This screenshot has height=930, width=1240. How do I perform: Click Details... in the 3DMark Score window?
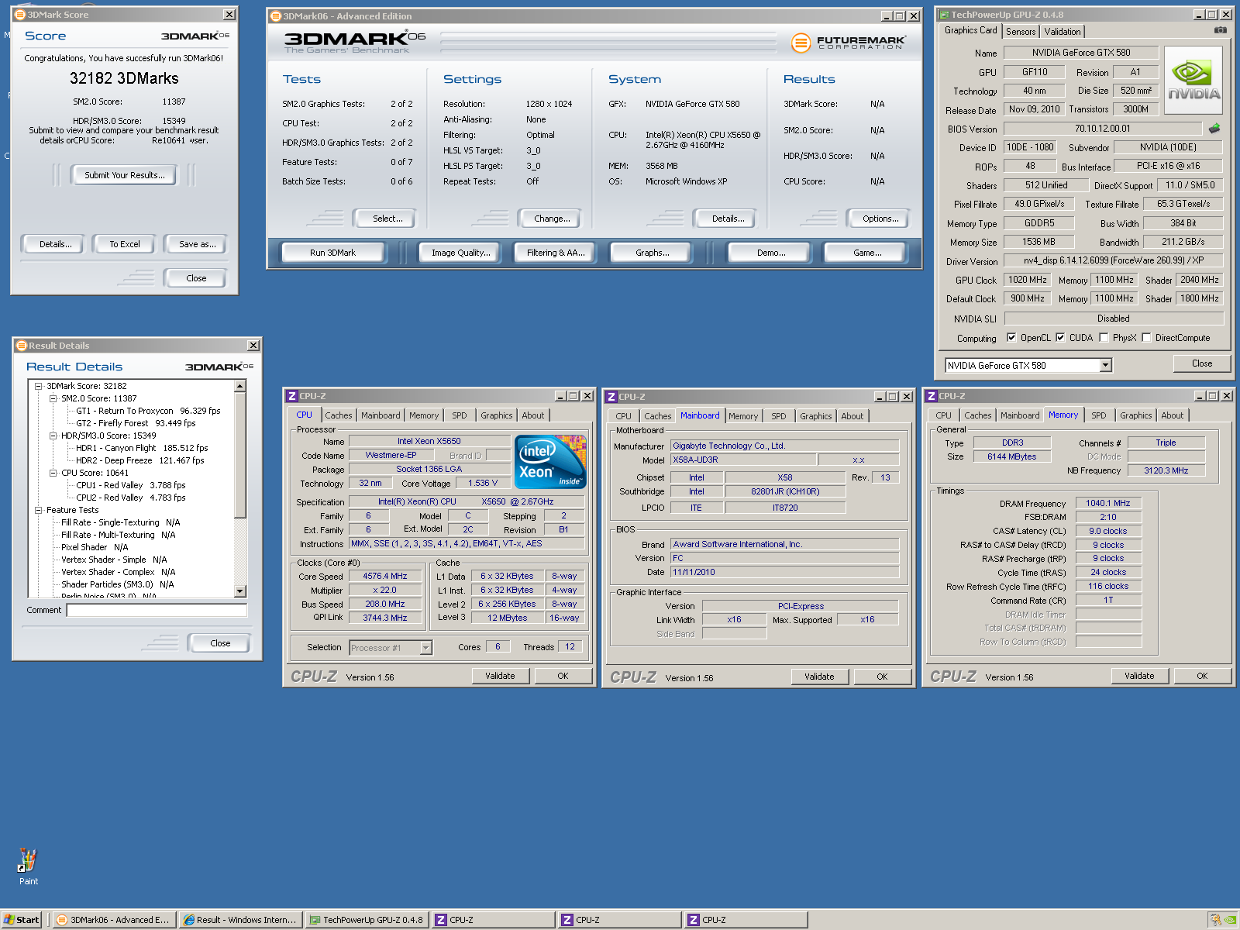click(x=55, y=244)
